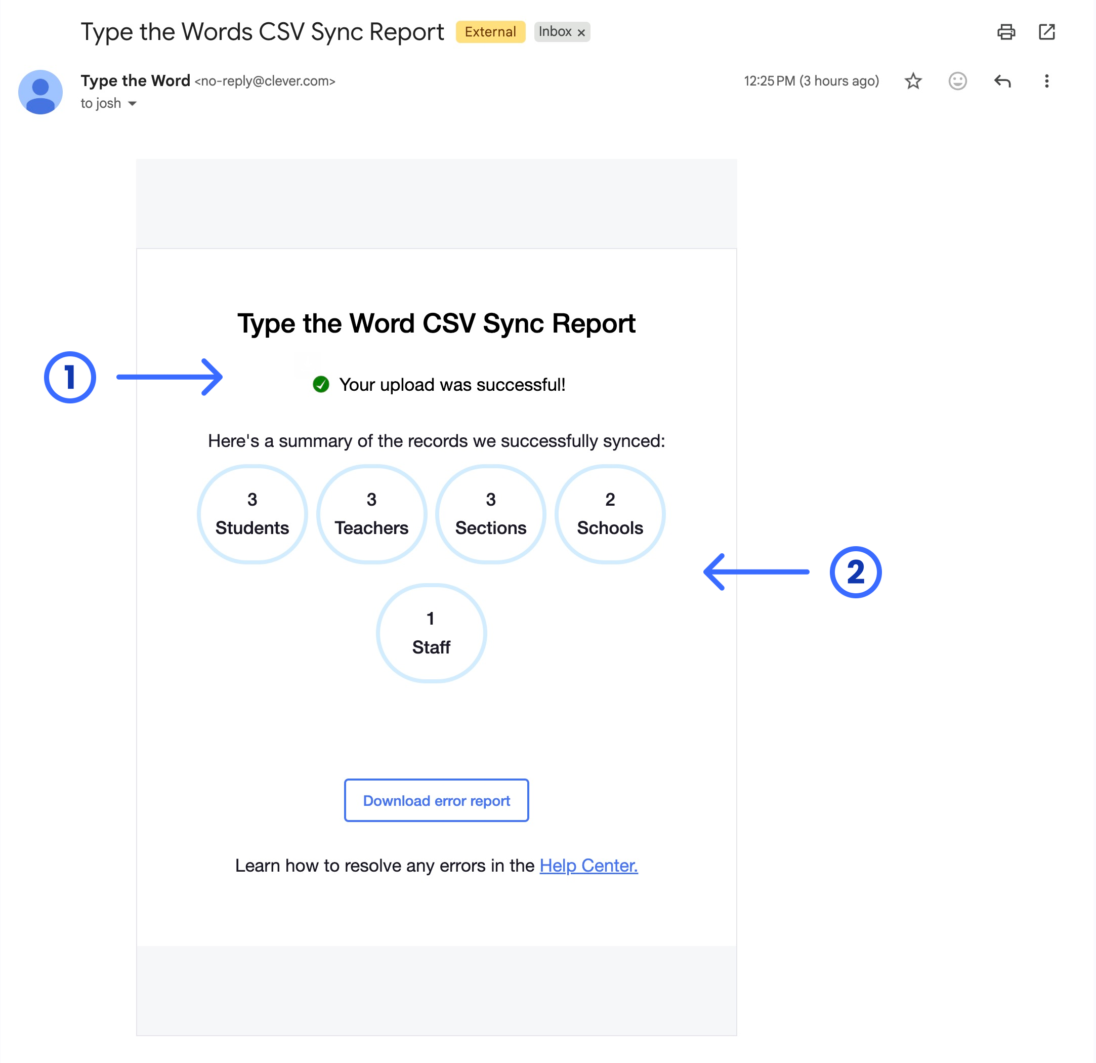Click the Inbox label text
This screenshot has width=1096, height=1063.
(x=555, y=32)
